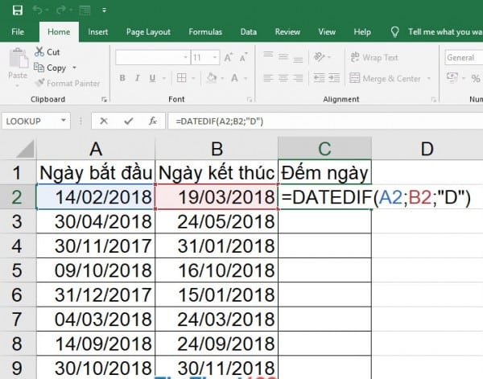Image resolution: width=483 pixels, height=379 pixels.
Task: Expand the Copy options arrow
Action: tap(74, 68)
